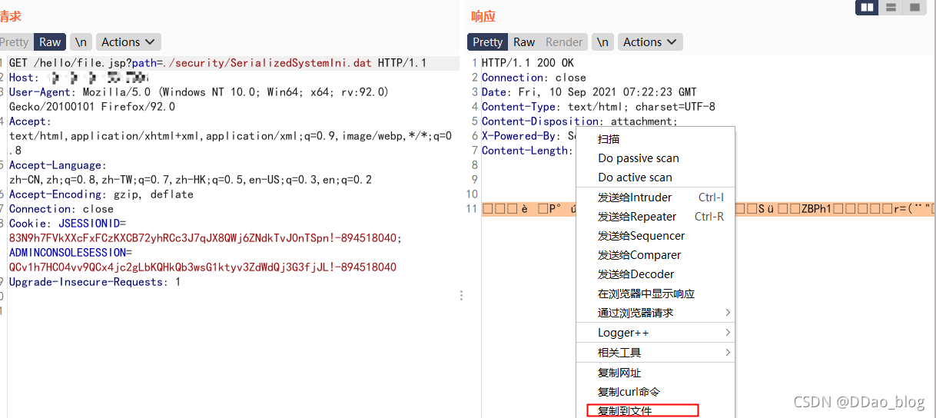Expand 相关工具 submenu
936x418 pixels.
[x=656, y=353]
